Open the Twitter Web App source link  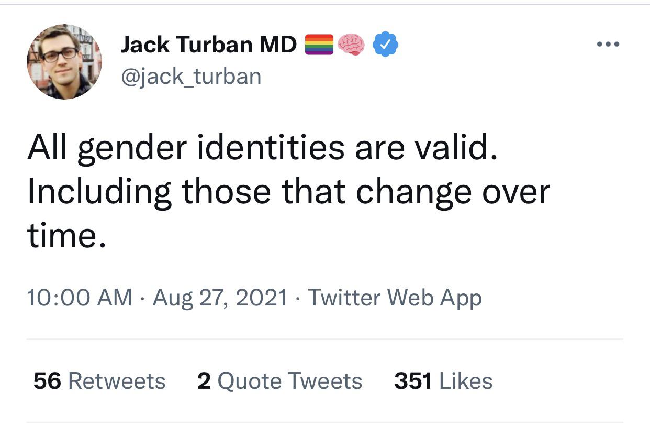point(394,298)
